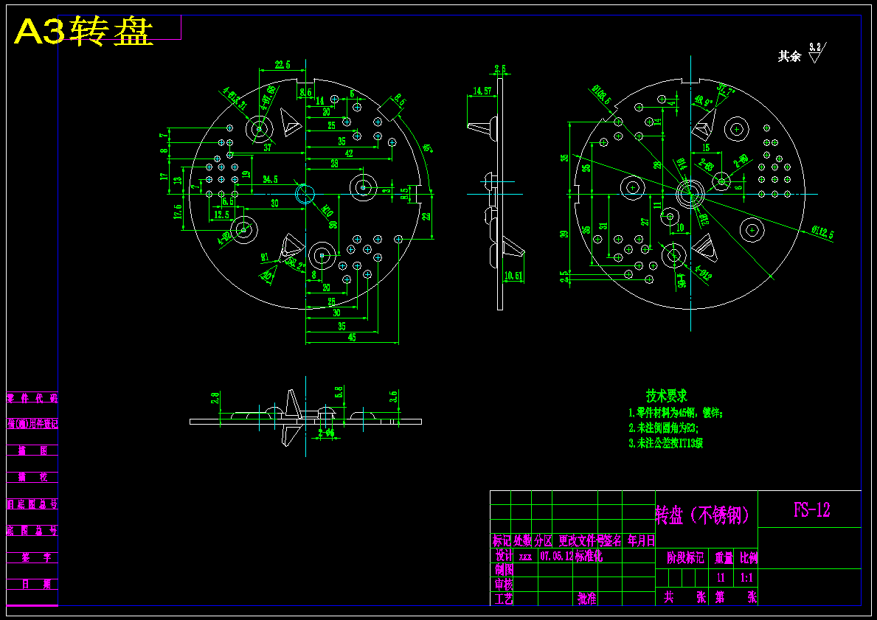The width and height of the screenshot is (877, 620).
Task: Click the yellow "A3转盘" title label
Action: point(84,32)
